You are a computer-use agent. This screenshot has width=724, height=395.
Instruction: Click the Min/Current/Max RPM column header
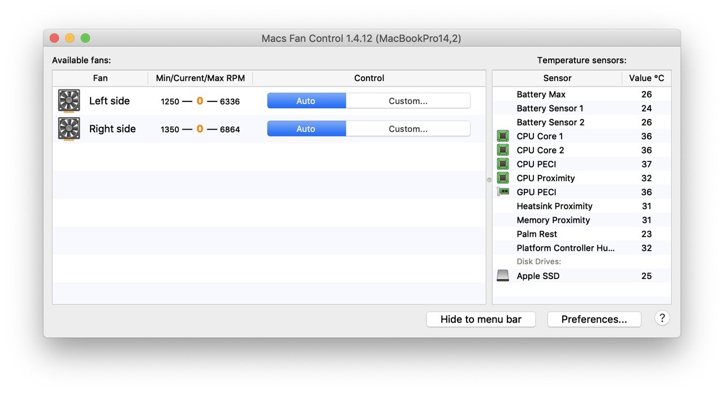(x=200, y=78)
